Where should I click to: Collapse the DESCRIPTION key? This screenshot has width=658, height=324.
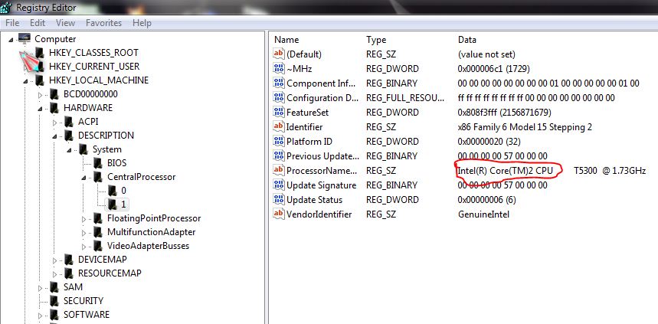(x=54, y=136)
